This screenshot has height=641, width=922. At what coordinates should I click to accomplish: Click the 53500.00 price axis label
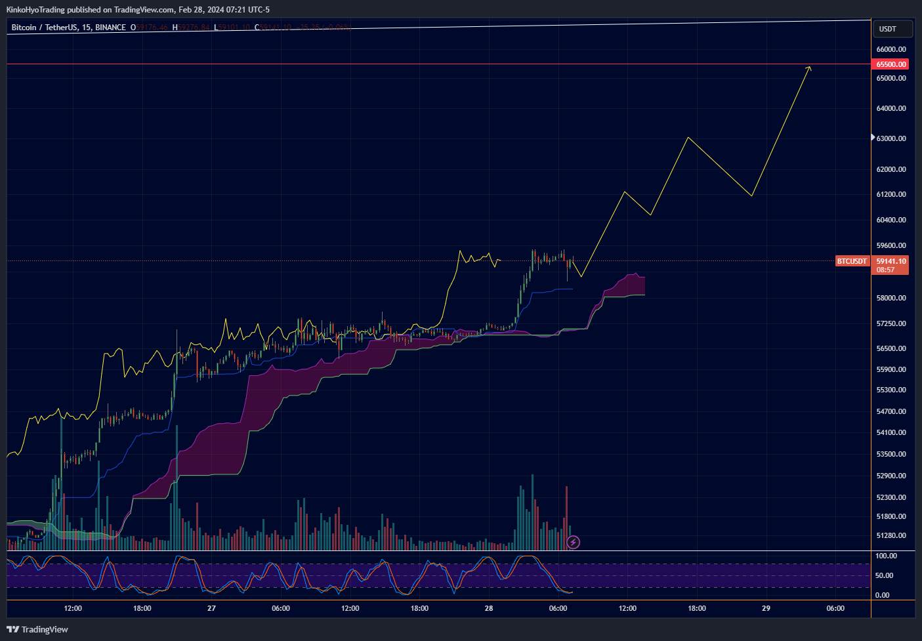tap(891, 454)
